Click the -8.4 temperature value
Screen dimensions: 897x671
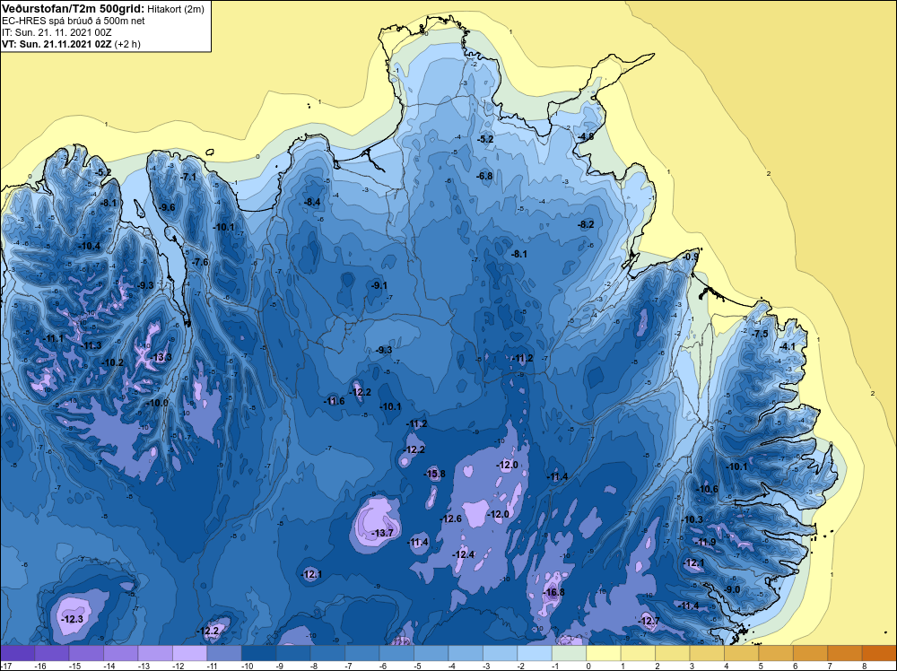(x=312, y=202)
